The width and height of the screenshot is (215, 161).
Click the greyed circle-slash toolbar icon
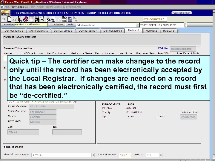pyautogui.click(x=59, y=19)
